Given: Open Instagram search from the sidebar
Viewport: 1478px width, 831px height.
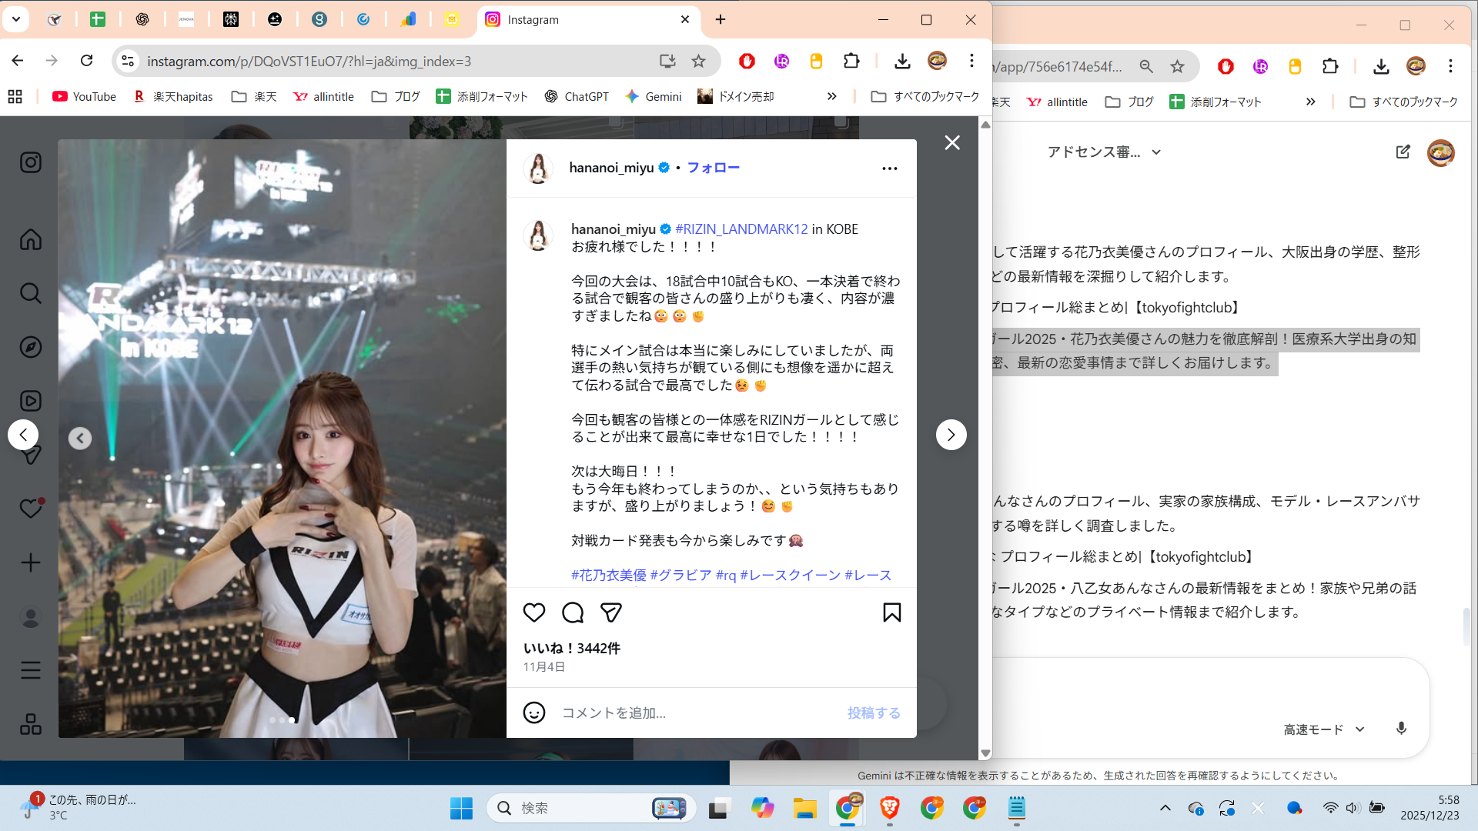Looking at the screenshot, I should point(31,293).
